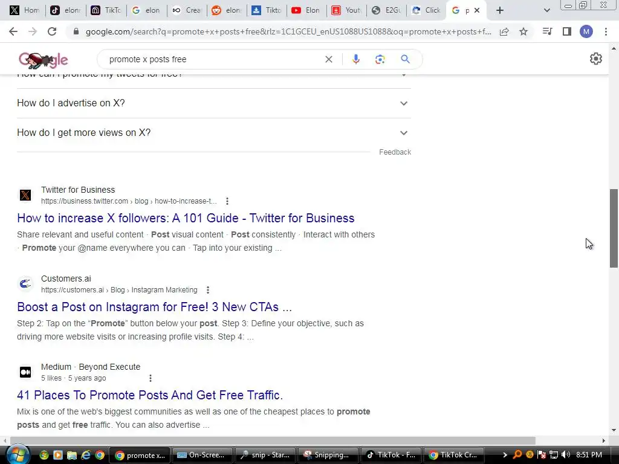Open the Chrome three-dot menu
Image resolution: width=619 pixels, height=464 pixels.
tap(606, 31)
